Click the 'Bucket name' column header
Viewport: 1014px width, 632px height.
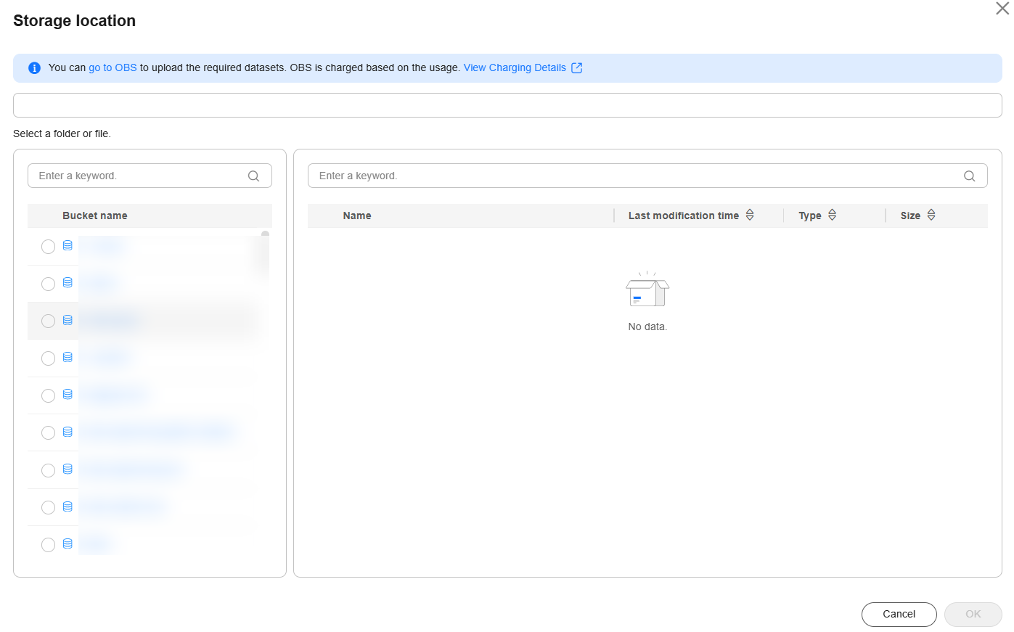pos(95,216)
